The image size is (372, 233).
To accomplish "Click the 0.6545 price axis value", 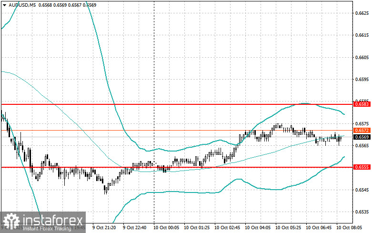I will (x=362, y=190).
